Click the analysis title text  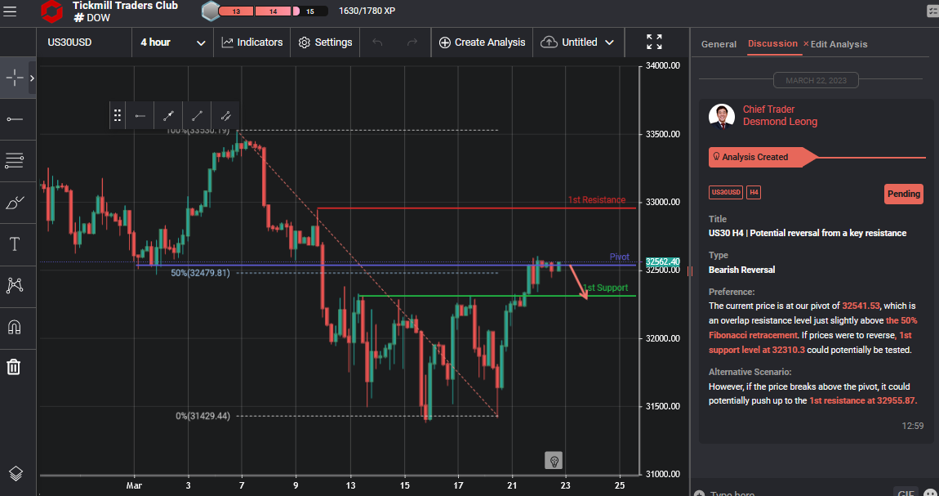[x=808, y=233]
